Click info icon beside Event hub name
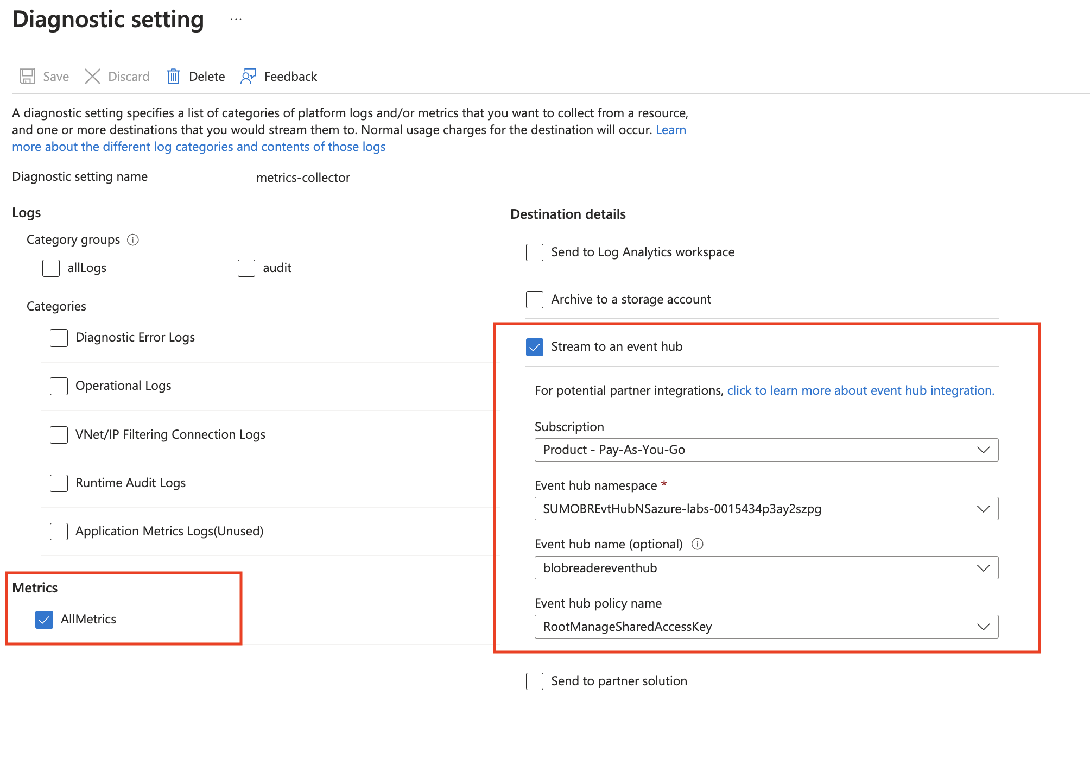The width and height of the screenshot is (1090, 758). 698,544
